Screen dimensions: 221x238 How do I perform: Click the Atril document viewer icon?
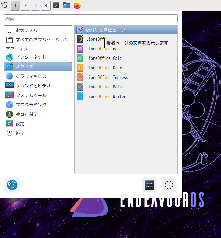pos(80,30)
